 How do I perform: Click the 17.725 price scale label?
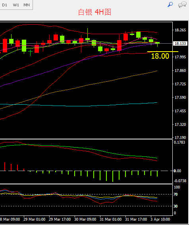pos(180,84)
